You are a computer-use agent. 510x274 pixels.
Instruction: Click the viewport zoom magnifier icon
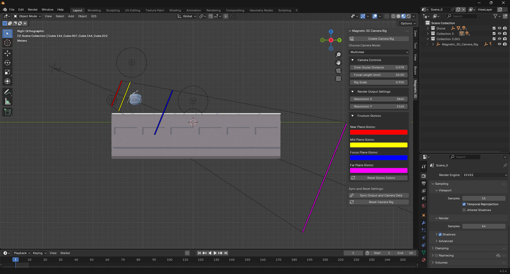pyautogui.click(x=338, y=55)
